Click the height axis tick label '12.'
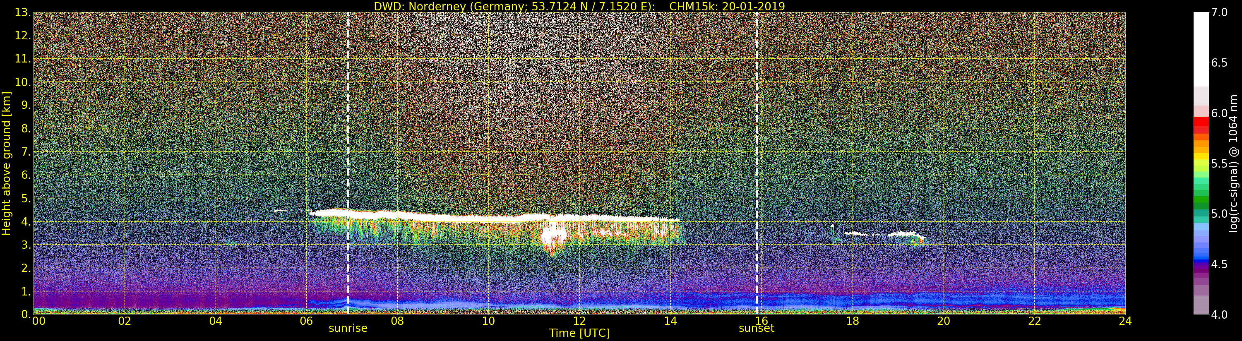Image resolution: width=1242 pixels, height=341 pixels. click(x=23, y=36)
